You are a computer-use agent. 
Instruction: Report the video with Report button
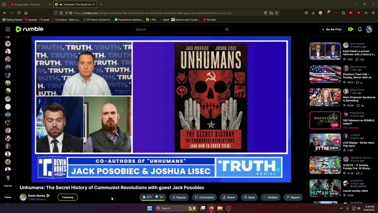point(293,197)
